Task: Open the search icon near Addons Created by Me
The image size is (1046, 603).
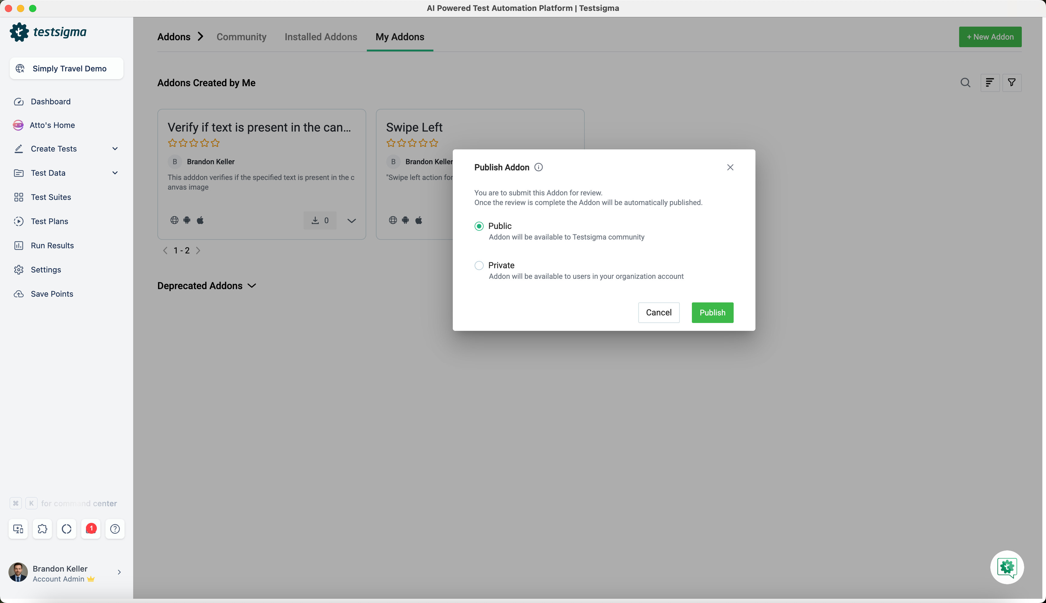Action: click(965, 83)
